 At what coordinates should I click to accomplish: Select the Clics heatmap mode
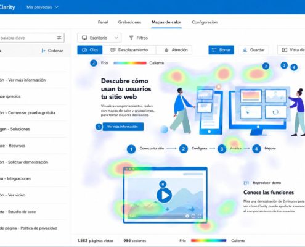(90, 50)
